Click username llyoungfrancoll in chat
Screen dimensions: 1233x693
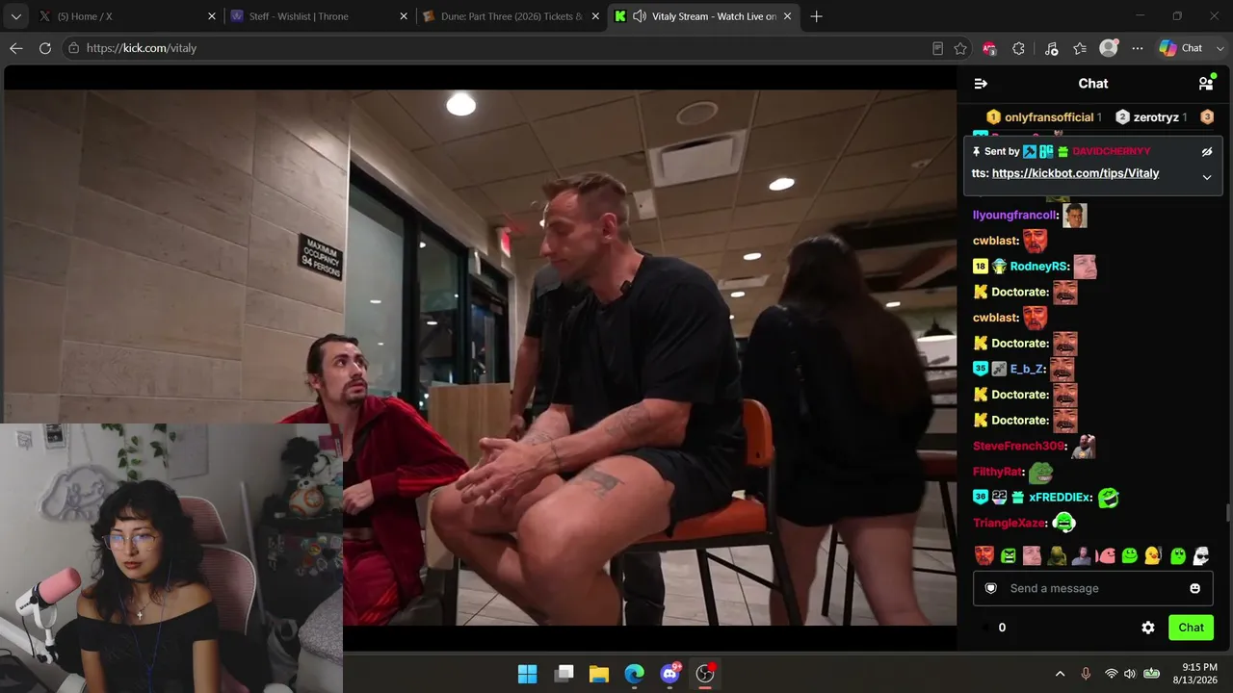click(x=1015, y=216)
